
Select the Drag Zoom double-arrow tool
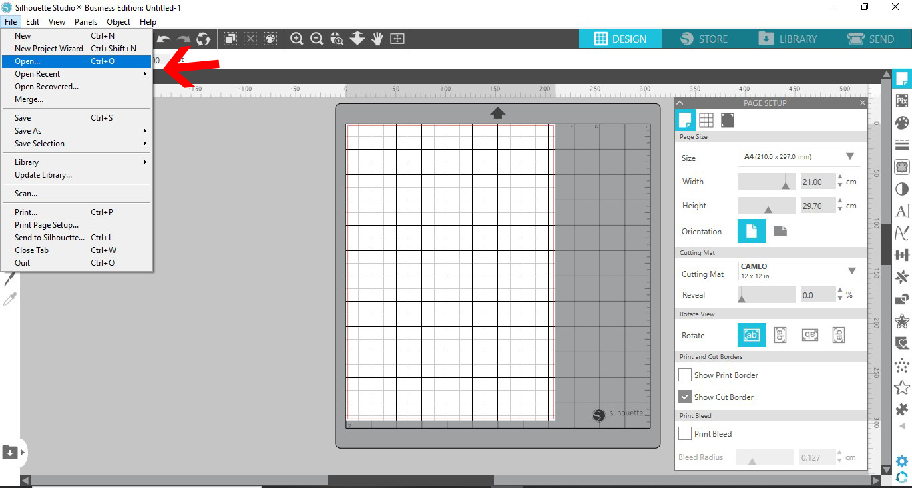(357, 39)
